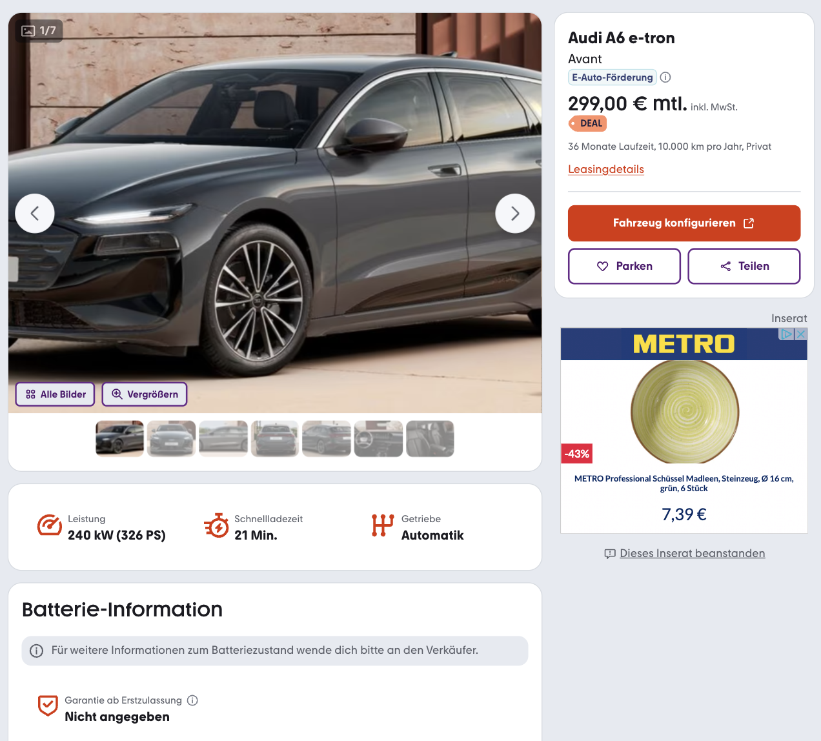
Task: Open the METRO Schüssel Madleen ad
Action: (x=684, y=483)
